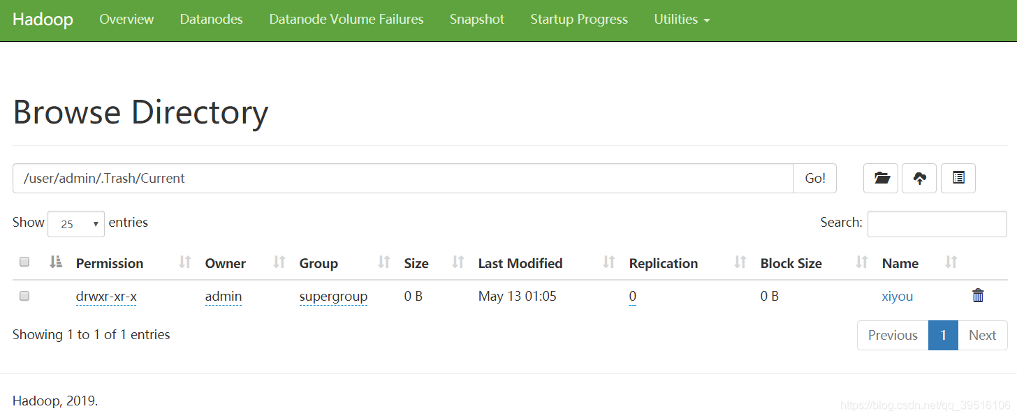Click the May 13 01:05 cell
This screenshot has width=1017, height=418.
point(518,297)
